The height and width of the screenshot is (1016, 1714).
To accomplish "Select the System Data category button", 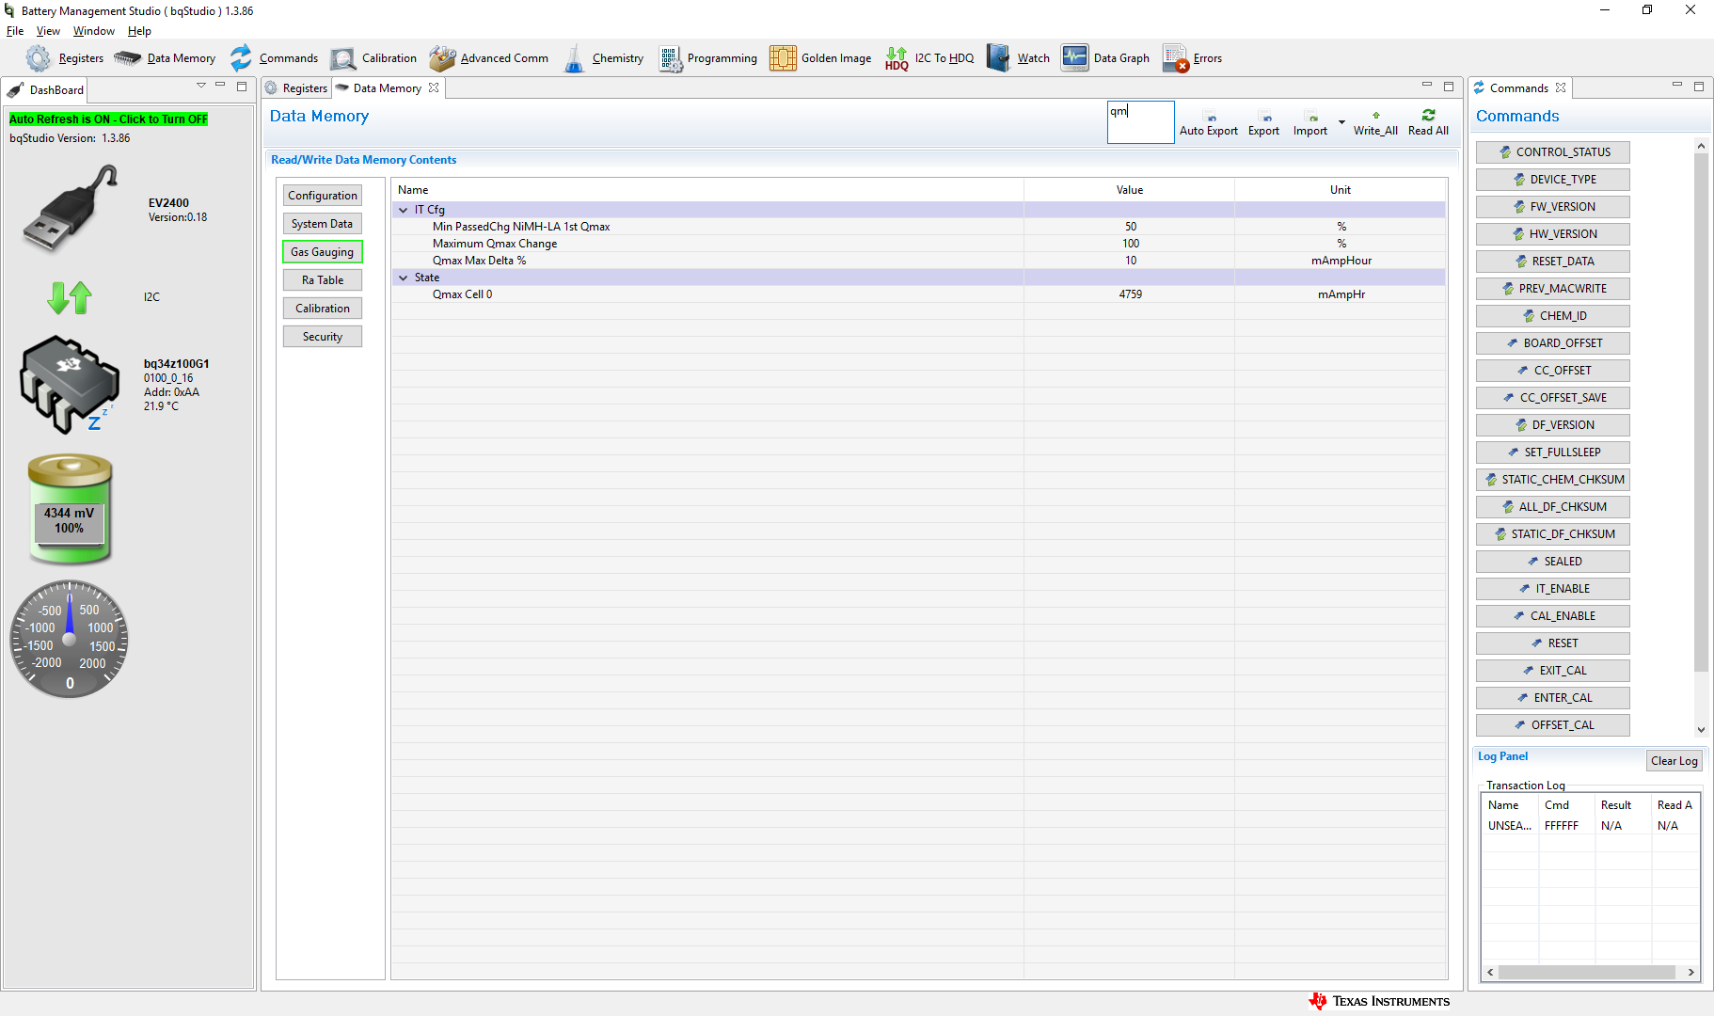I will [x=323, y=224].
